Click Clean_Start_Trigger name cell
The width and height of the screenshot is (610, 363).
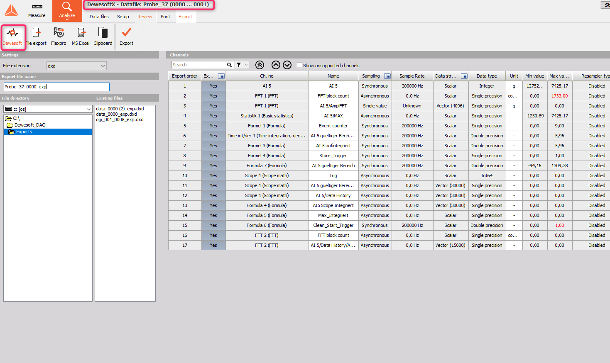[x=333, y=225]
